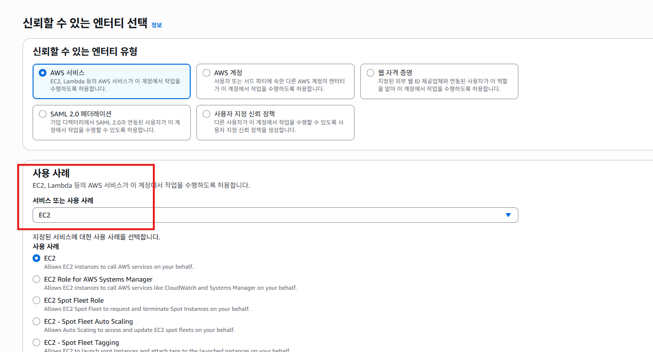Select the AWS 서비스 entity type radio
653x352 pixels.
click(43, 73)
